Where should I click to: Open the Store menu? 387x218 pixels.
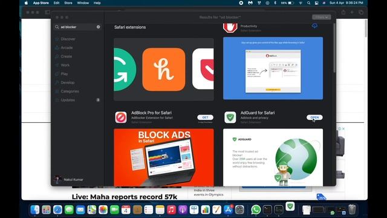(68, 3)
